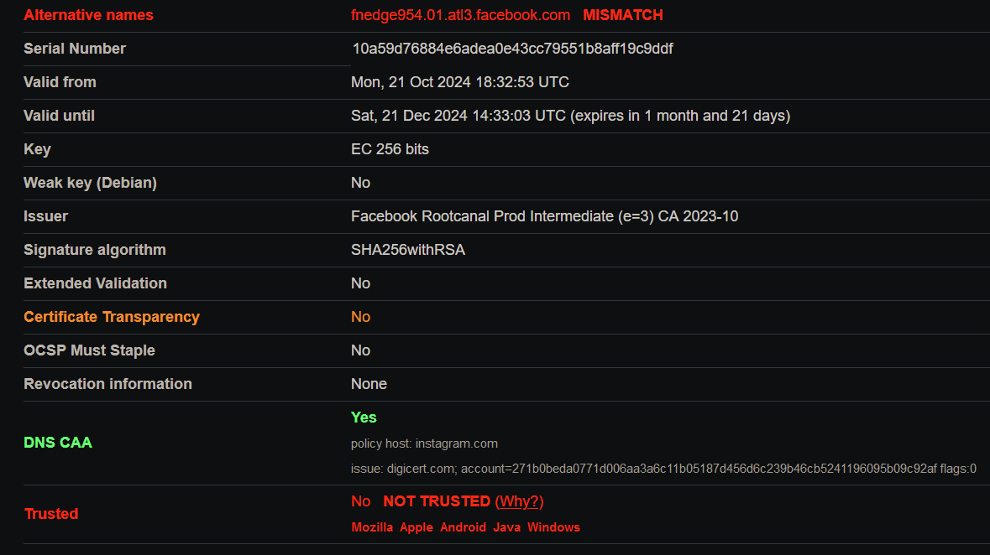This screenshot has height=555, width=990.
Task: Click the Apple trust store label
Action: point(416,527)
